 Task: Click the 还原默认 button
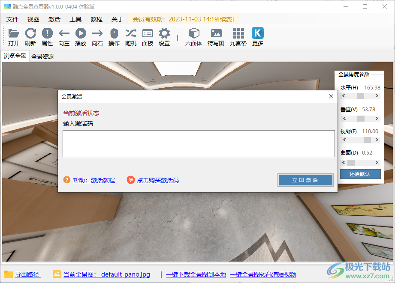(x=360, y=174)
